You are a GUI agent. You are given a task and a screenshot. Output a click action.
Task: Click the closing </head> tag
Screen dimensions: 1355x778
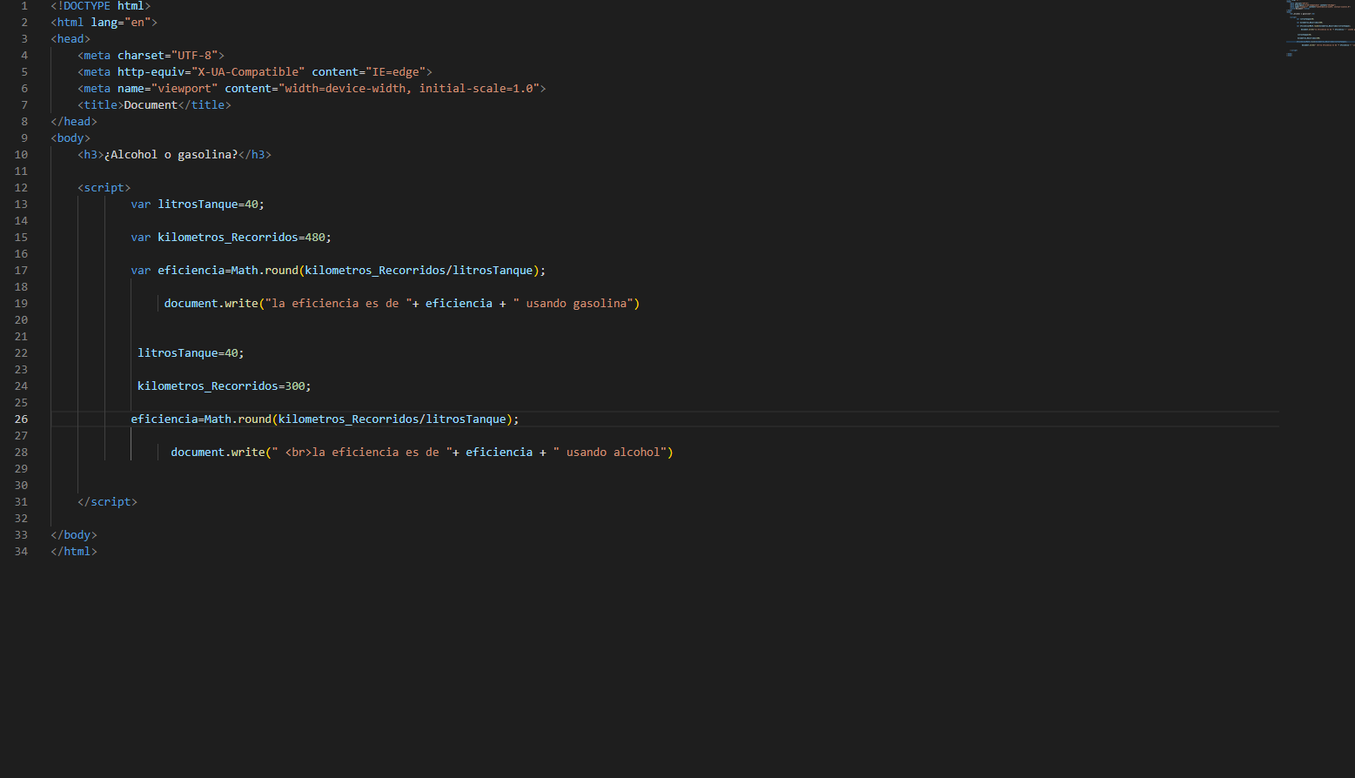pyautogui.click(x=74, y=122)
